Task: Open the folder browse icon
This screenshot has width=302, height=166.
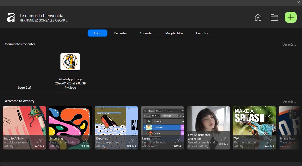Action: (274, 18)
